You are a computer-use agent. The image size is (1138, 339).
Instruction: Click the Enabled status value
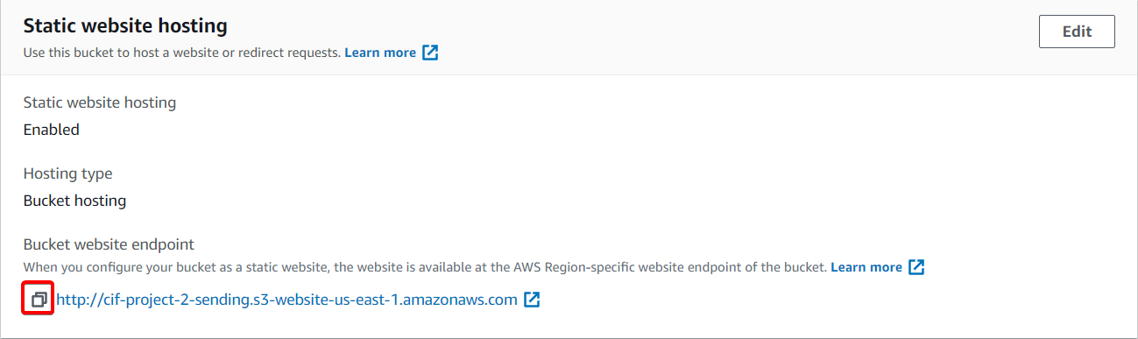point(52,130)
